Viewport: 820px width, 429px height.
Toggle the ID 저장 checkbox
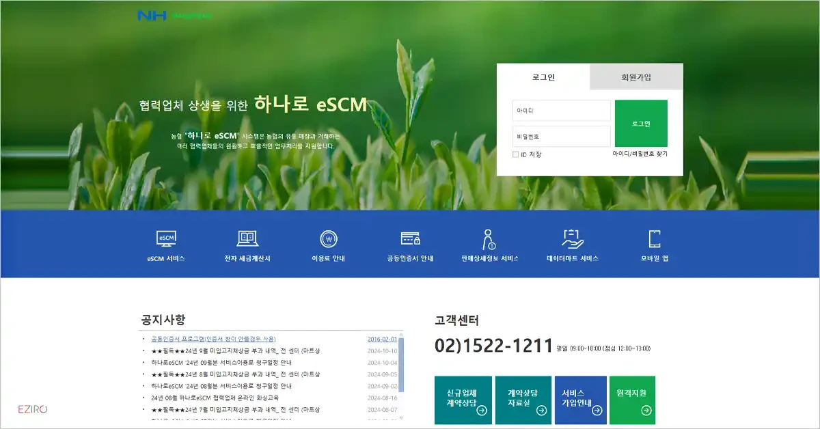click(515, 154)
